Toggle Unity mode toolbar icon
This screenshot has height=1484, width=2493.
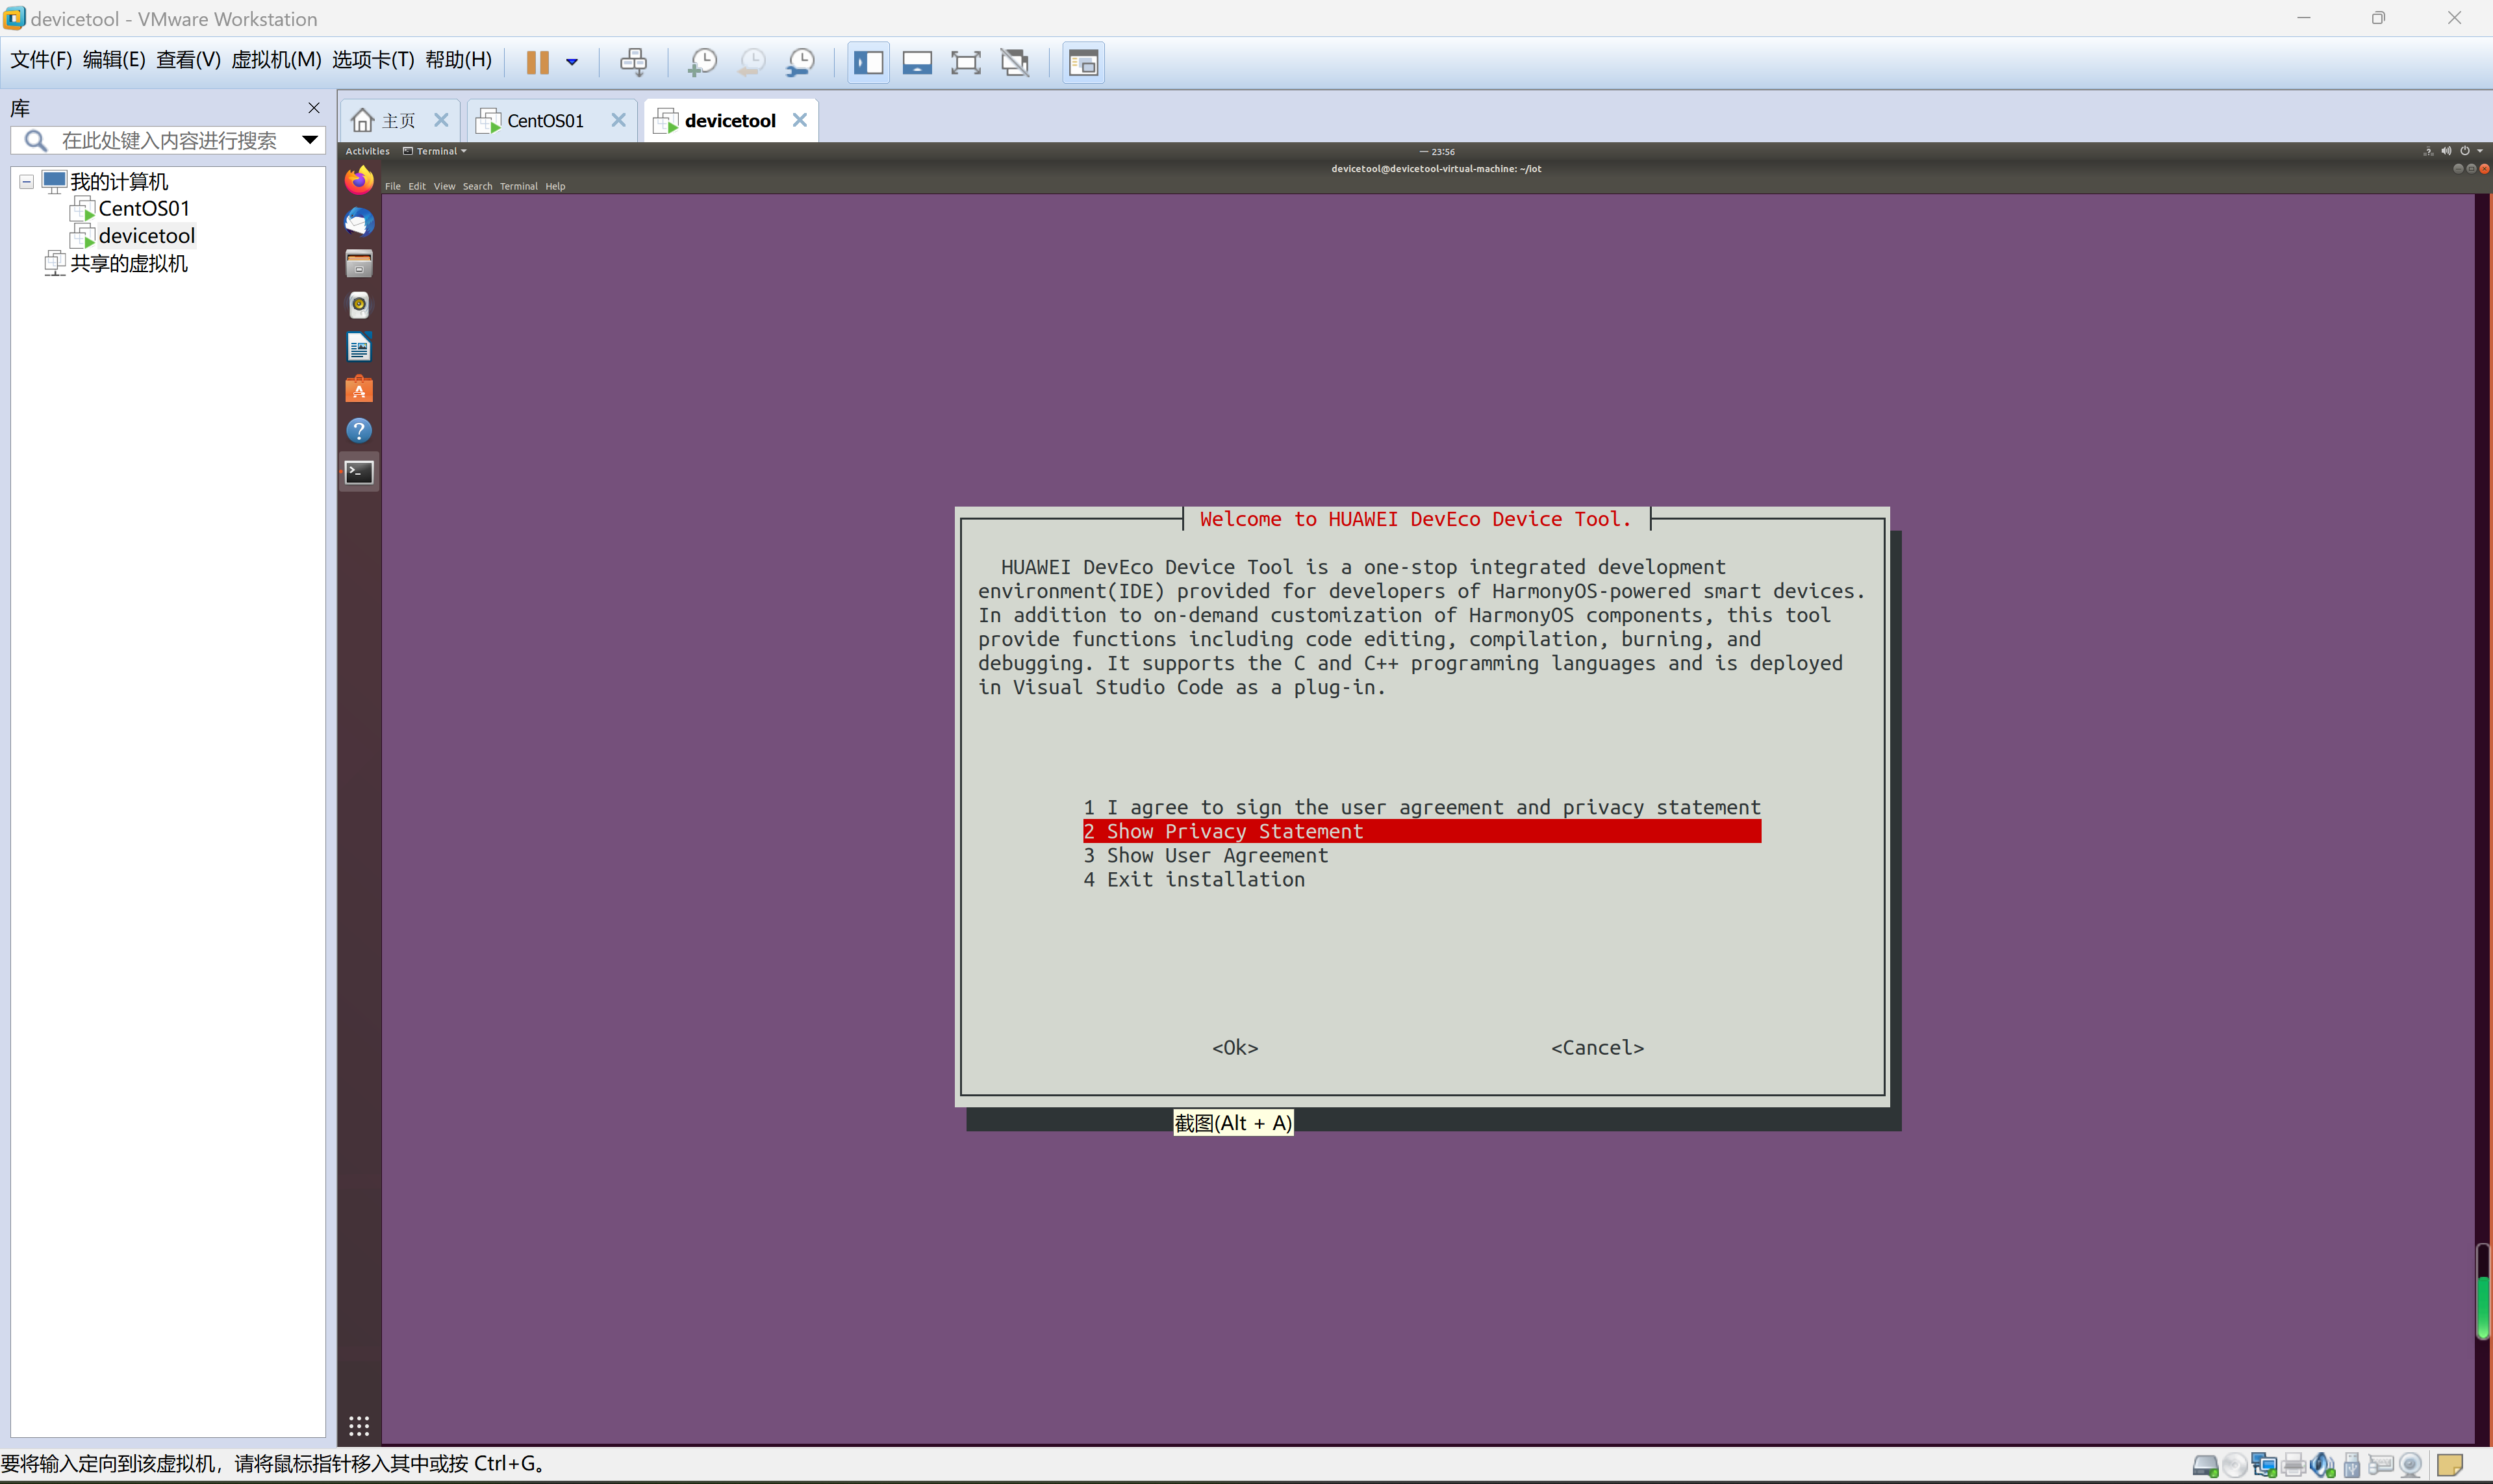1015,62
